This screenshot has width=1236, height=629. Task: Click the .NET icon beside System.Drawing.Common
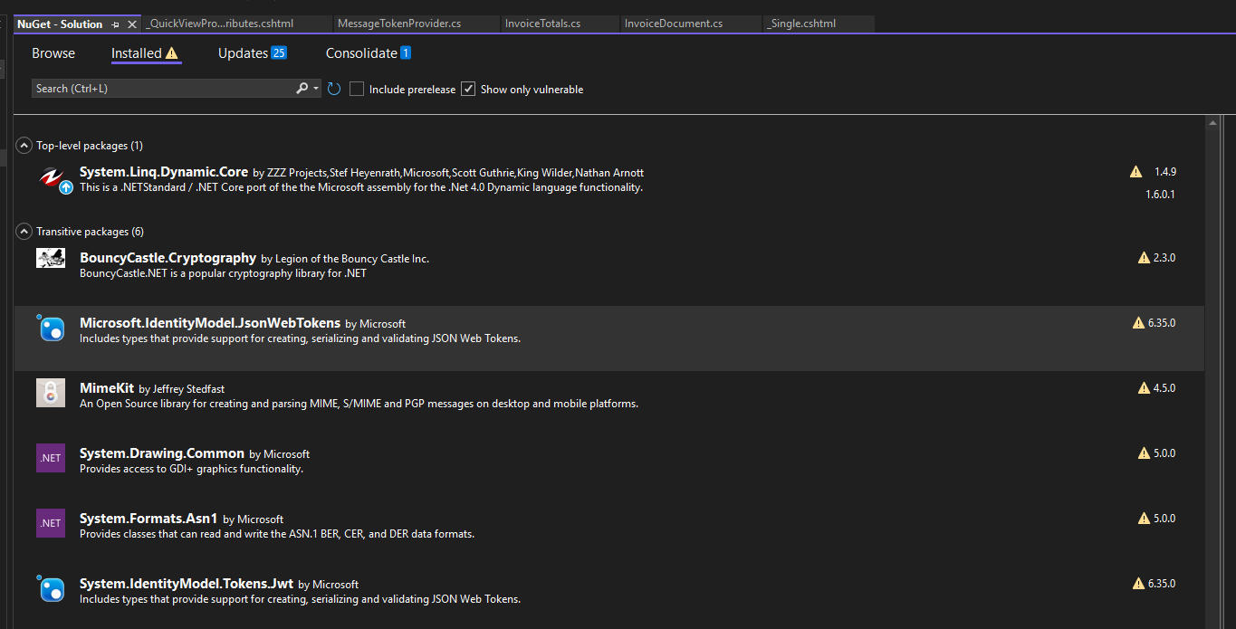pos(50,458)
